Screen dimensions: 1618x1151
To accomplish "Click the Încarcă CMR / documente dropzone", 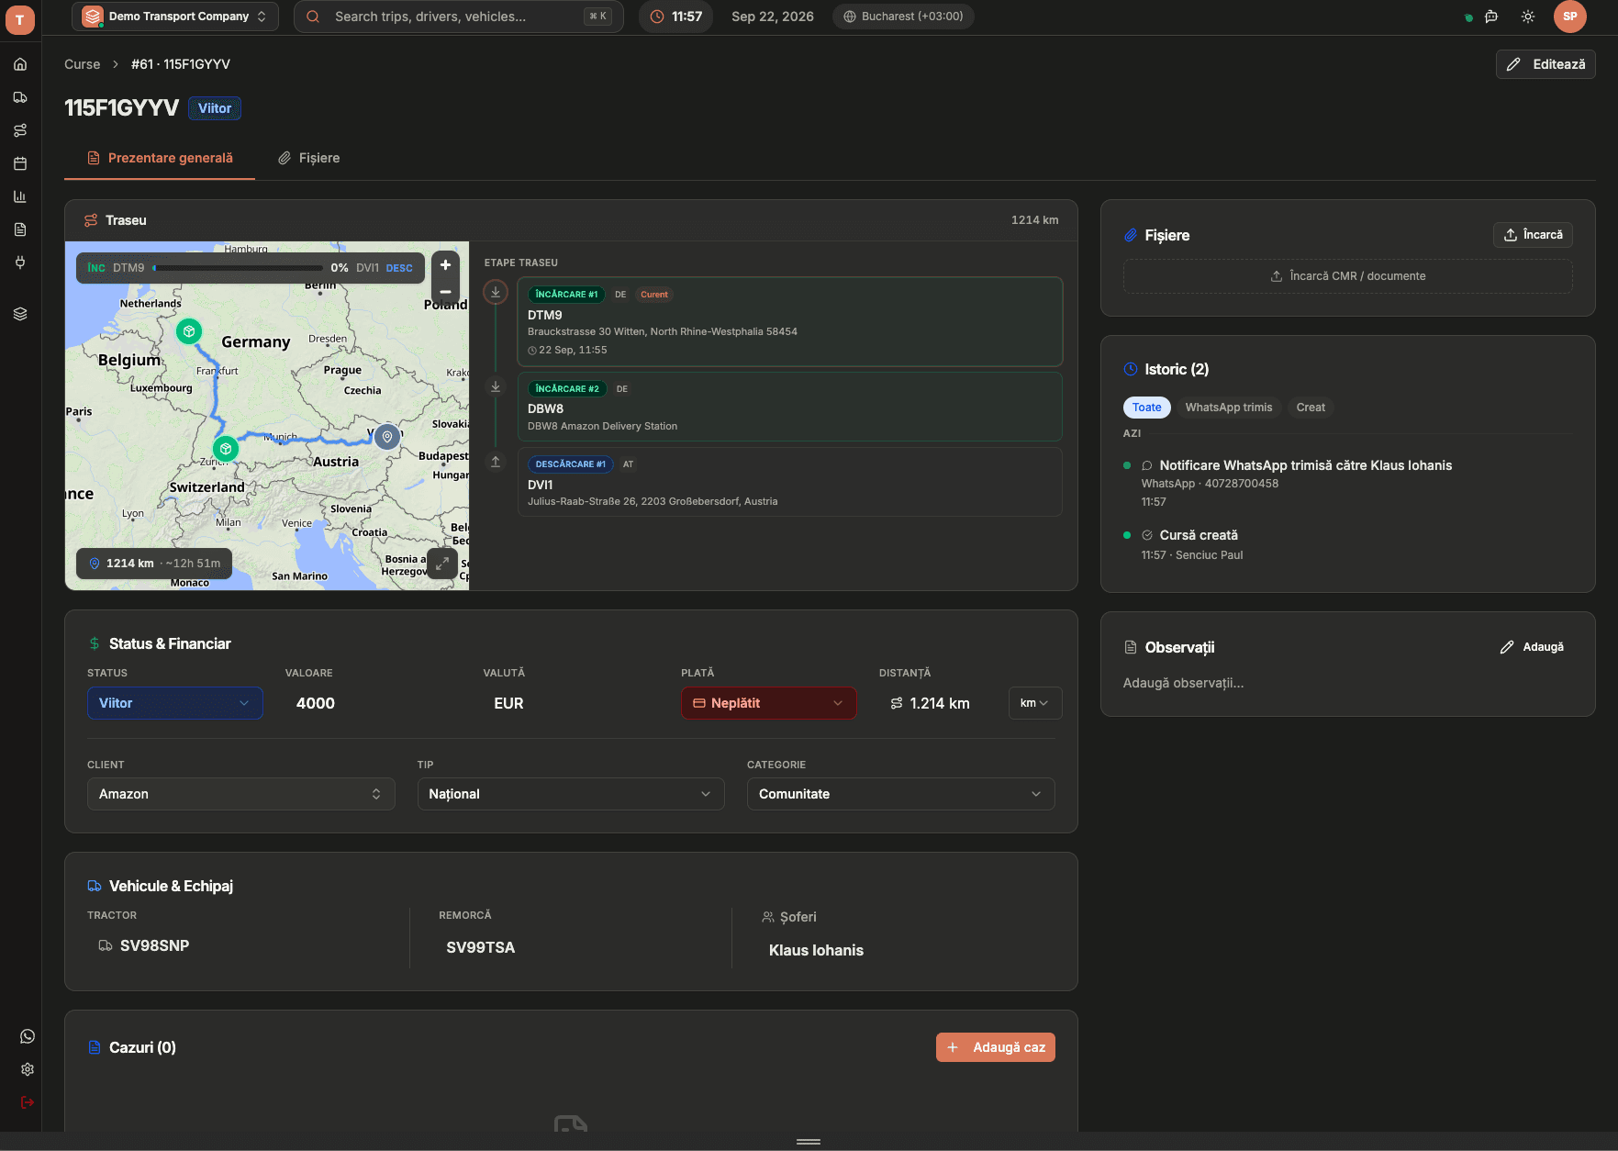I will pos(1348,276).
